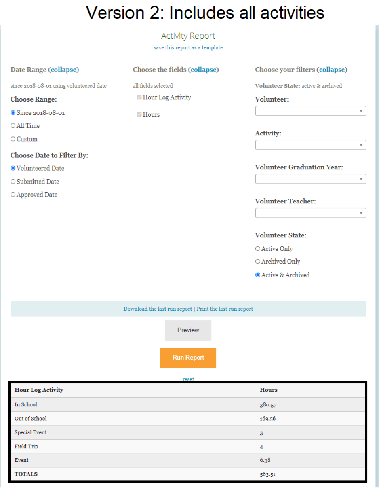Click the 380.57 hours value
Screen dimensions: 381x489
[x=268, y=404]
